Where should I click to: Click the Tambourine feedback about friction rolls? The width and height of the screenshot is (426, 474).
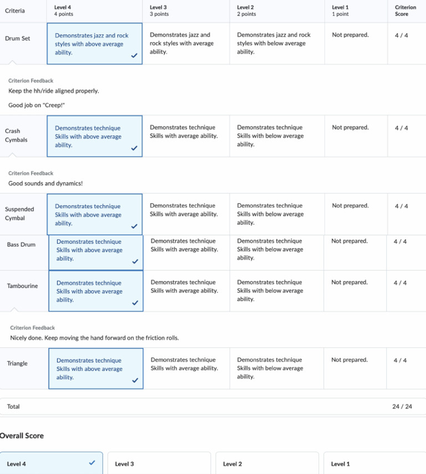tap(94, 337)
